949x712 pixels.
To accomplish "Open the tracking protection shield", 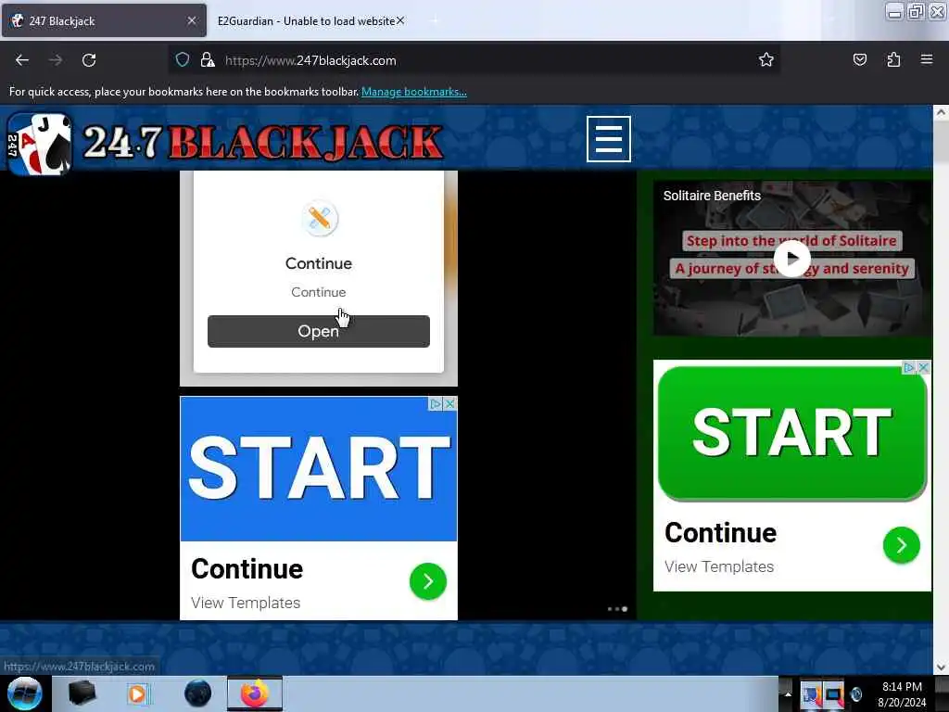I will [x=183, y=59].
